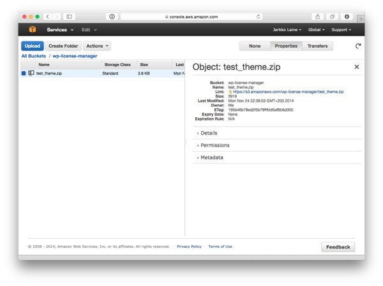Switch to the Transfers view tab
This screenshot has width=383, height=286.
pyautogui.click(x=317, y=46)
